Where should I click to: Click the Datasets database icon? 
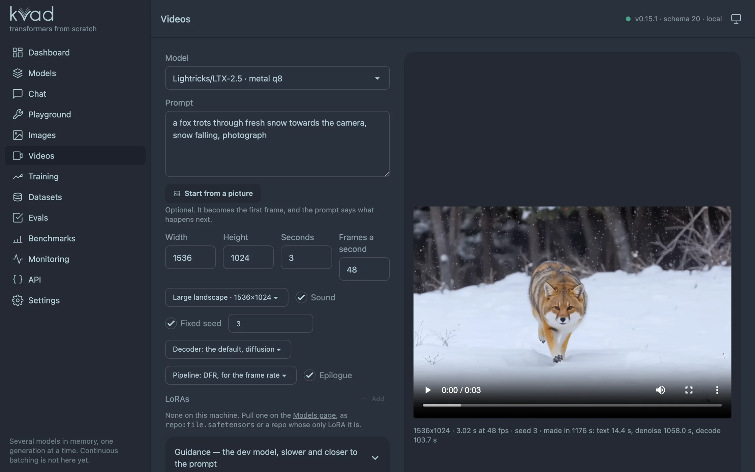18,197
